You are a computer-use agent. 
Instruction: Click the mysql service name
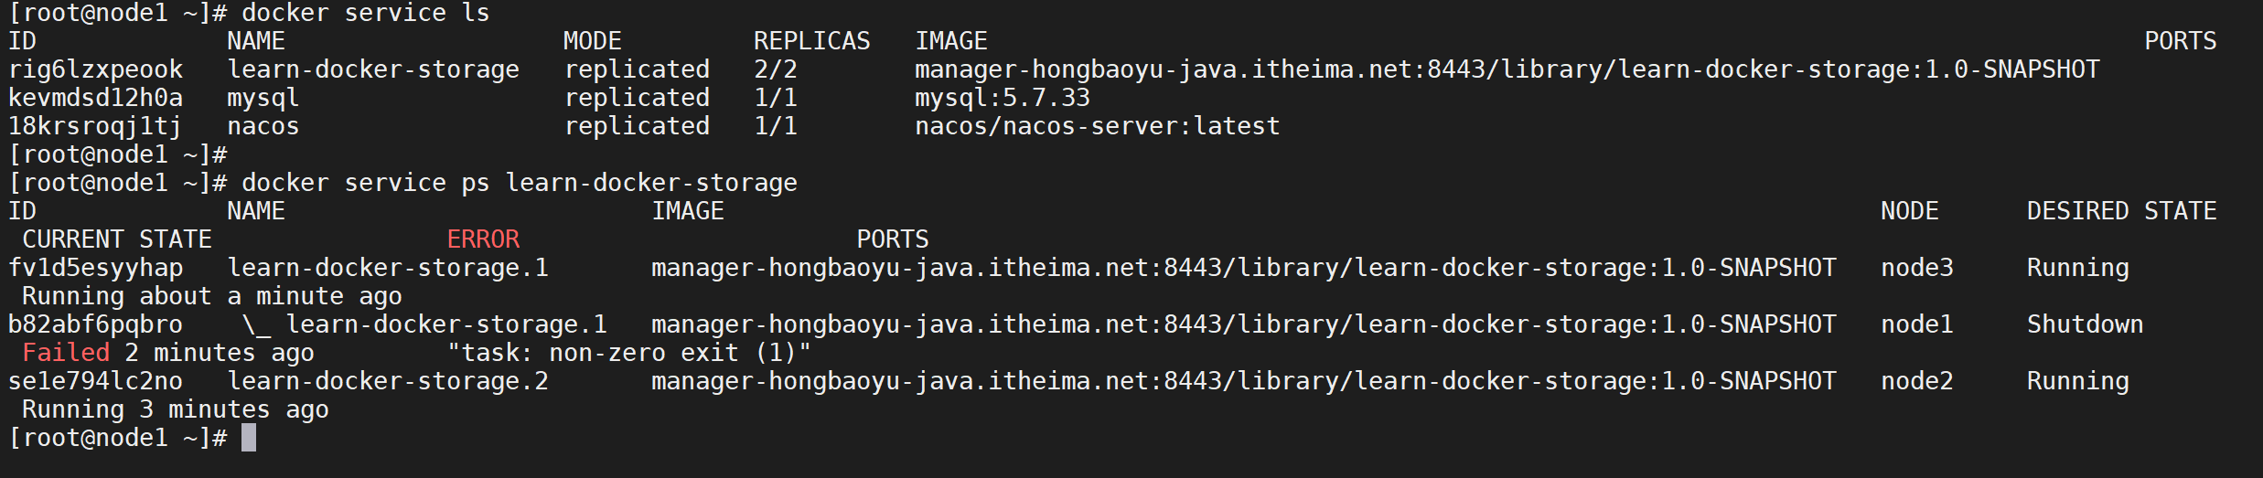(263, 98)
